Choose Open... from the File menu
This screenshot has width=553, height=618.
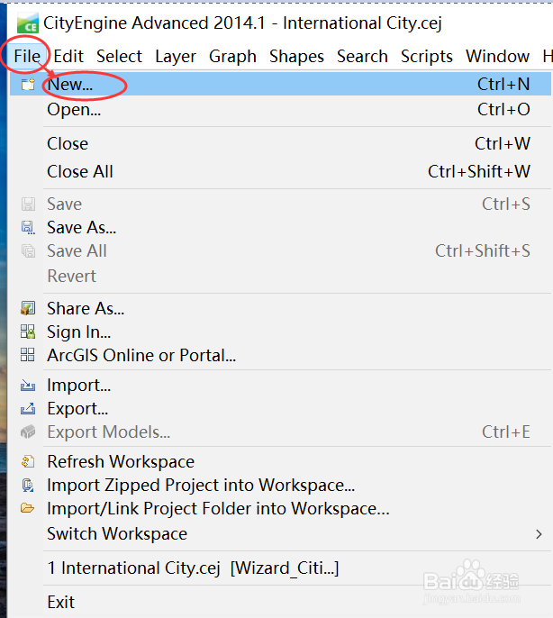click(x=280, y=110)
